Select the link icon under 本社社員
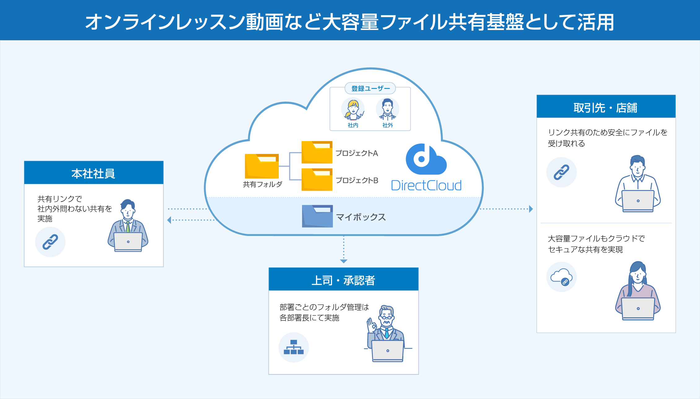Image resolution: width=700 pixels, height=399 pixels. (x=50, y=241)
